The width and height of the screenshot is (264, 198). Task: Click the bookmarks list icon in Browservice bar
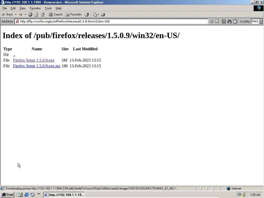tap(224, 21)
